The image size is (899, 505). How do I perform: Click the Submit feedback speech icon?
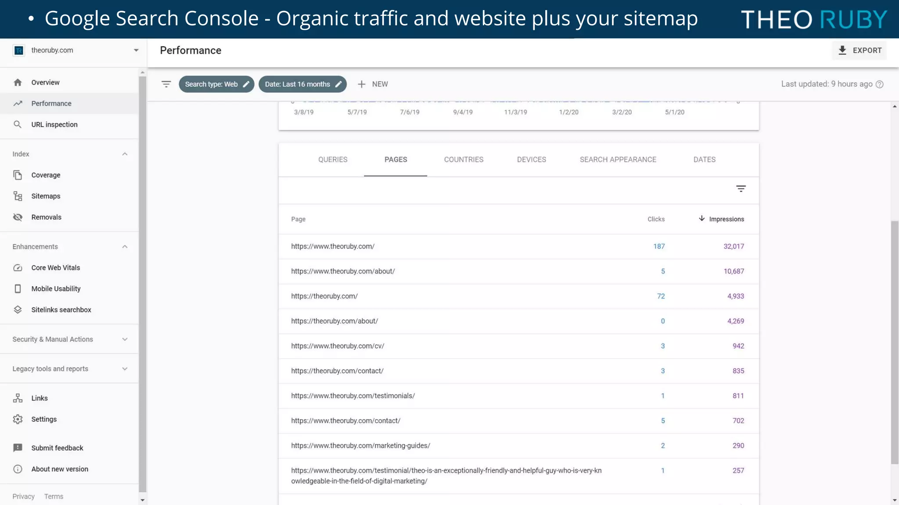point(18,448)
